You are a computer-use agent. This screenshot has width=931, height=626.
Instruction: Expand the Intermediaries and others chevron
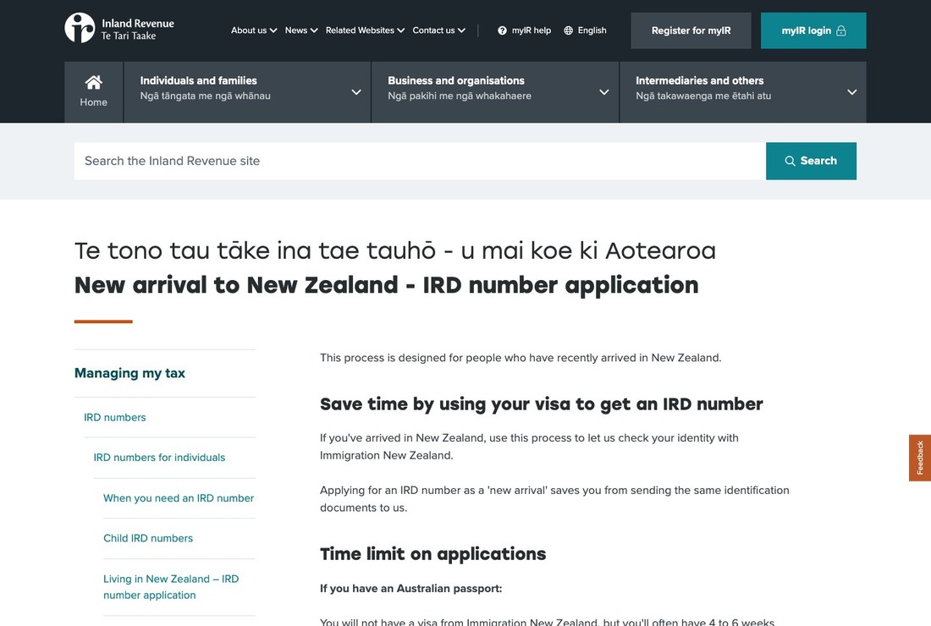coord(852,92)
